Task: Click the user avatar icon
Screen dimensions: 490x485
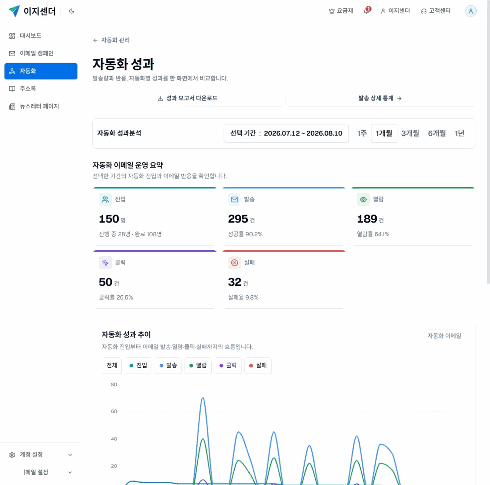Action: click(x=471, y=11)
